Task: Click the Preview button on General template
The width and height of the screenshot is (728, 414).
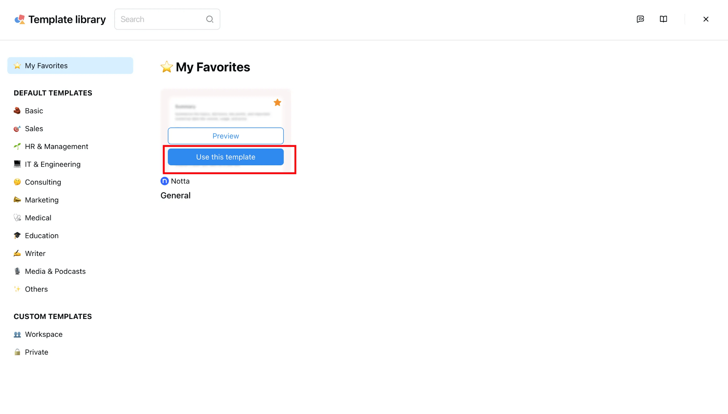Action: (x=226, y=136)
